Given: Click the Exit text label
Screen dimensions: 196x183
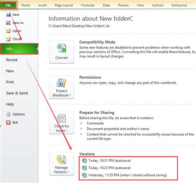Looking at the screenshot, I should tap(15, 123).
